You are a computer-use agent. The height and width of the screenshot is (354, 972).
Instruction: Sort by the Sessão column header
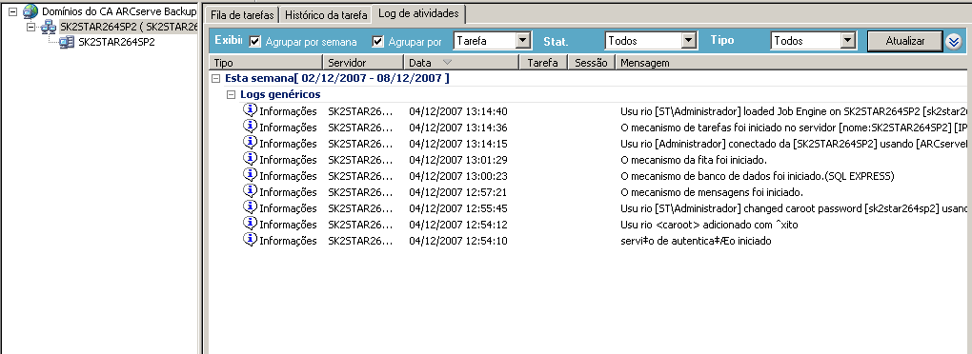[x=592, y=63]
